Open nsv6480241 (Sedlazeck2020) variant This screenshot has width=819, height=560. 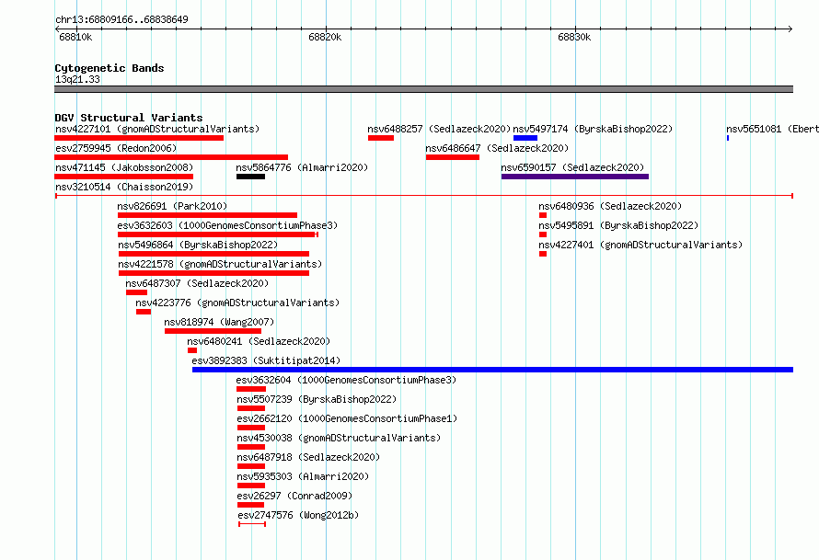(260, 341)
